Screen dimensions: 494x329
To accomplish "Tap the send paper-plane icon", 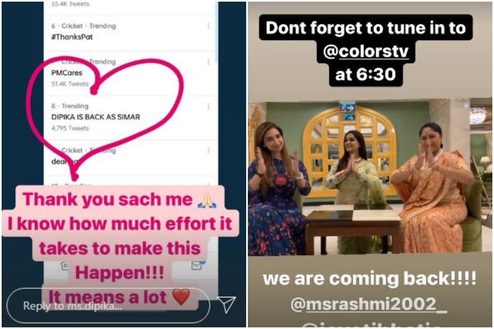I will (226, 305).
